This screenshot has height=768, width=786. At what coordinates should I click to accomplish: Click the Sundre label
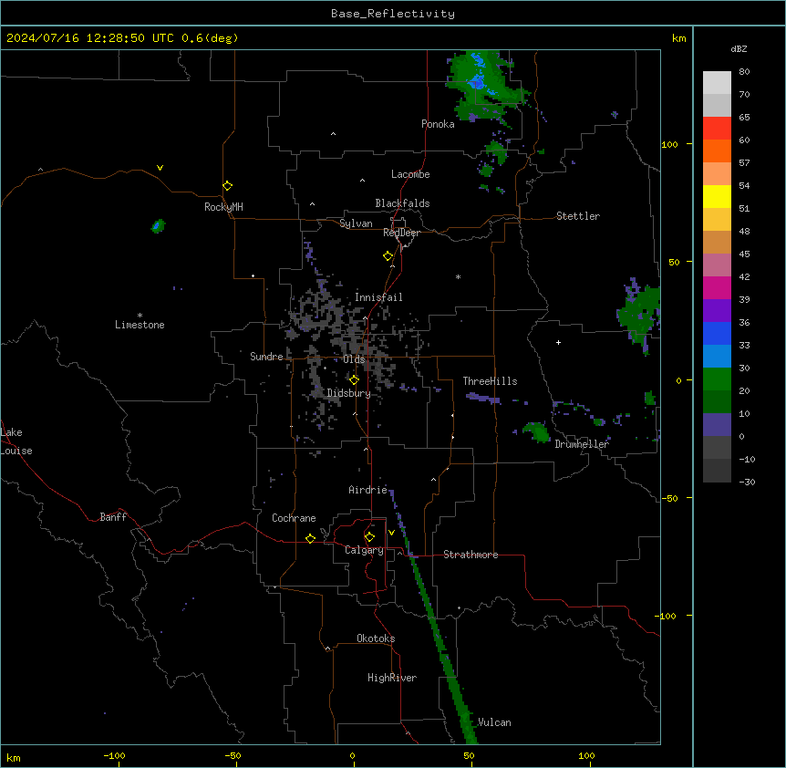point(266,357)
